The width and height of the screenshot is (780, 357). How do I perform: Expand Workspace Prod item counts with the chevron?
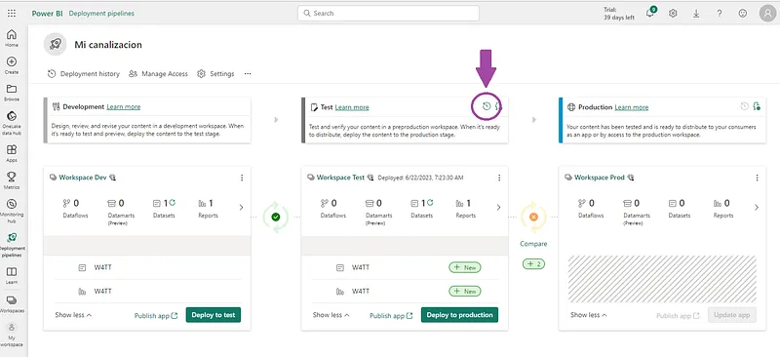pyautogui.click(x=757, y=208)
